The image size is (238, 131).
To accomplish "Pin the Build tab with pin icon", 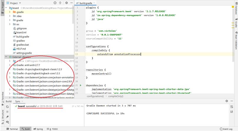I will pos(7,117).
